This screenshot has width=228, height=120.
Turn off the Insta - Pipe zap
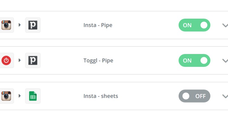click(x=194, y=25)
